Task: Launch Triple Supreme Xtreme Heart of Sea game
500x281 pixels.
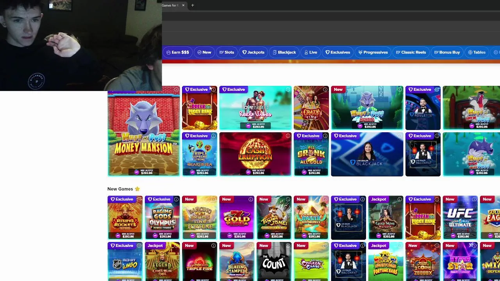Action: click(200, 154)
